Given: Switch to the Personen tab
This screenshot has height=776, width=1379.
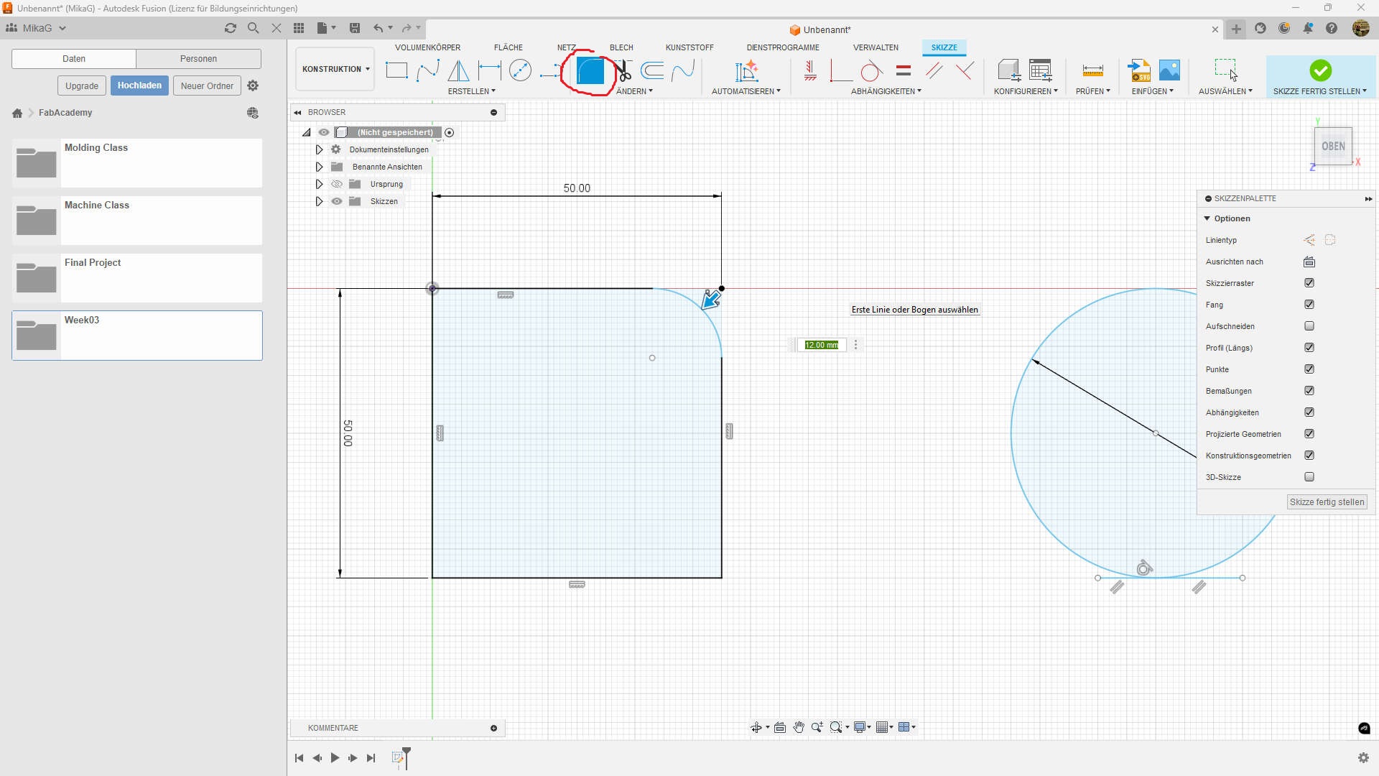Looking at the screenshot, I should click(198, 59).
